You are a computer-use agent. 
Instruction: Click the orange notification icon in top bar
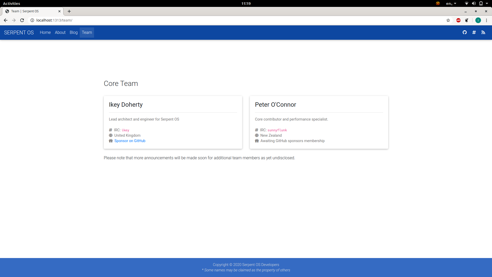(438, 3)
